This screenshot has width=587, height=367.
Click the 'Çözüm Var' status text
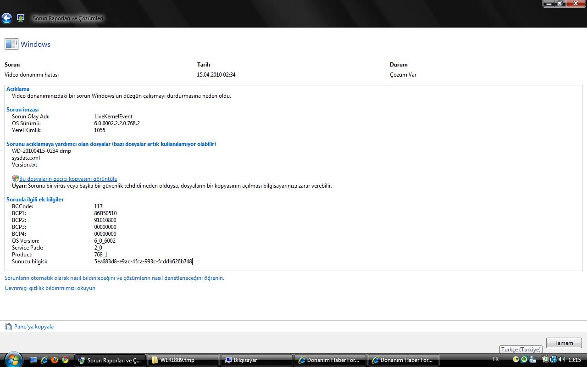403,75
